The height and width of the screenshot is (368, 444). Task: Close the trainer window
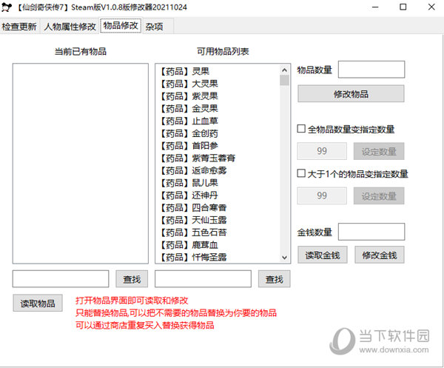[431, 7]
